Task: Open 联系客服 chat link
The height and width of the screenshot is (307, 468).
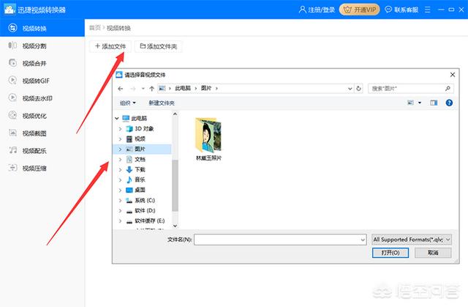Action: pyautogui.click(x=401, y=10)
